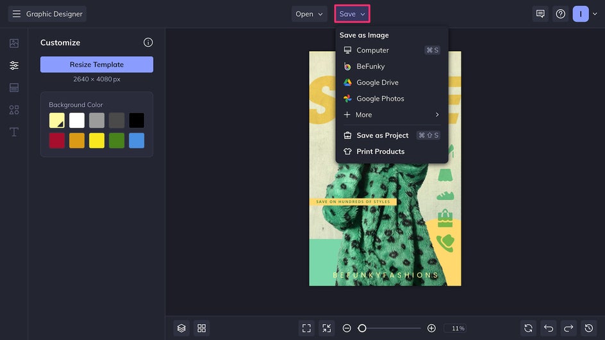This screenshot has height=340, width=605.
Task: Click the reset/refresh icon
Action: pyautogui.click(x=528, y=328)
